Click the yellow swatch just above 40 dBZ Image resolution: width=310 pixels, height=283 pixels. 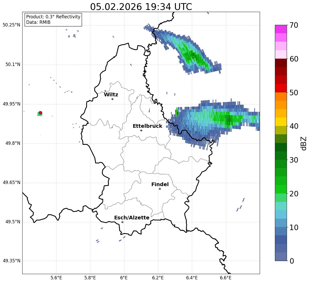[281, 122]
